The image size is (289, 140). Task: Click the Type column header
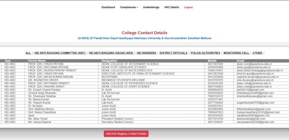point(8,61)
